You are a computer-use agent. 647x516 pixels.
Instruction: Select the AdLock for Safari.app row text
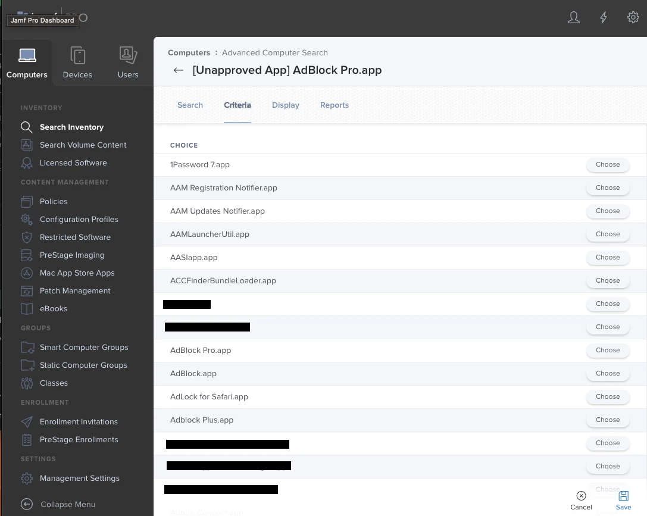tap(209, 396)
